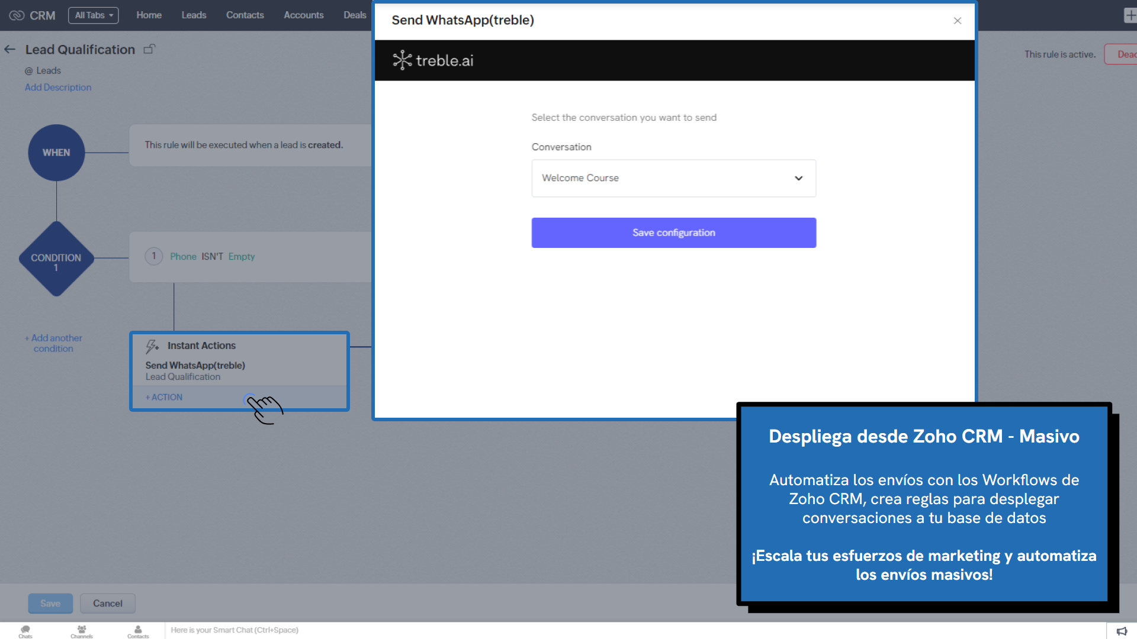Switch to the Accounts tab
Screen dimensions: 1137x639
tap(303, 15)
